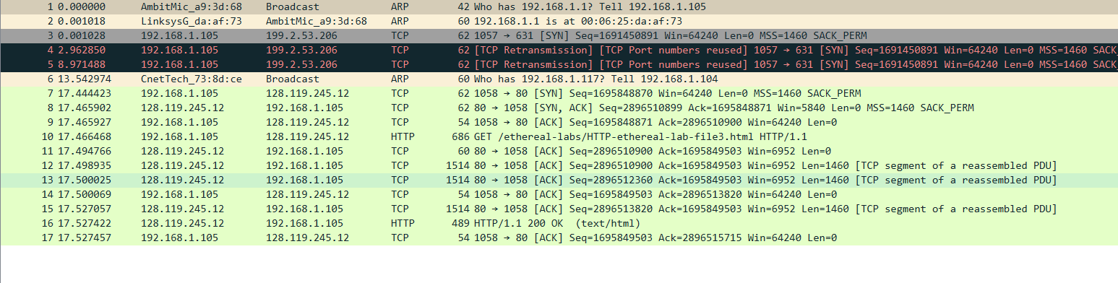Select packet 1 ARP broadcast row
Image resolution: width=1118 pixels, height=283 pixels.
(559, 7)
